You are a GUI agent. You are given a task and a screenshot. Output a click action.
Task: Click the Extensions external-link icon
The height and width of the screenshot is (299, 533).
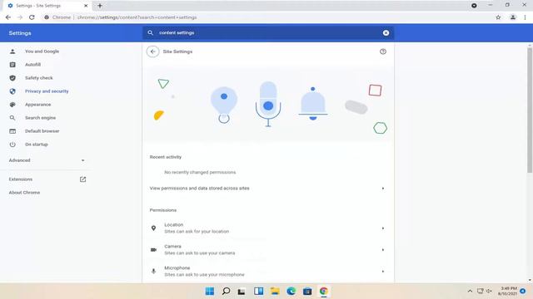click(x=82, y=179)
